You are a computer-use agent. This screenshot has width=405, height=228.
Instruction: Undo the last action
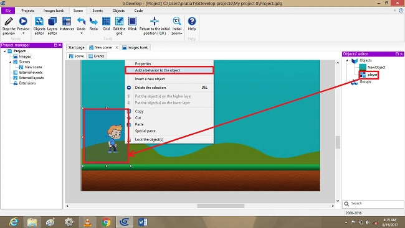point(81,24)
